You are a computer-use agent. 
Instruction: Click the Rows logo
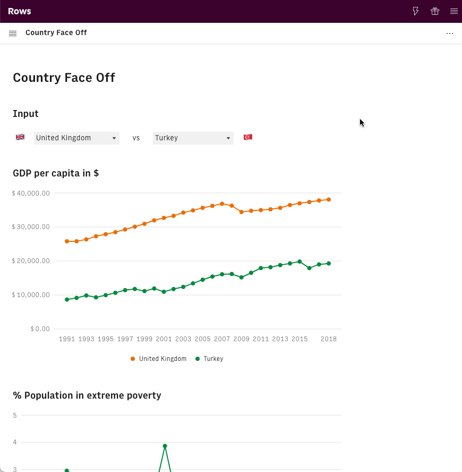coord(20,11)
